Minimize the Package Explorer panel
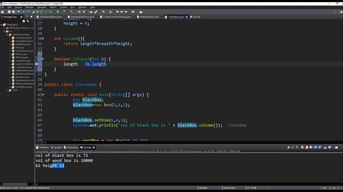The height and width of the screenshot is (192, 343). (x=27, y=17)
